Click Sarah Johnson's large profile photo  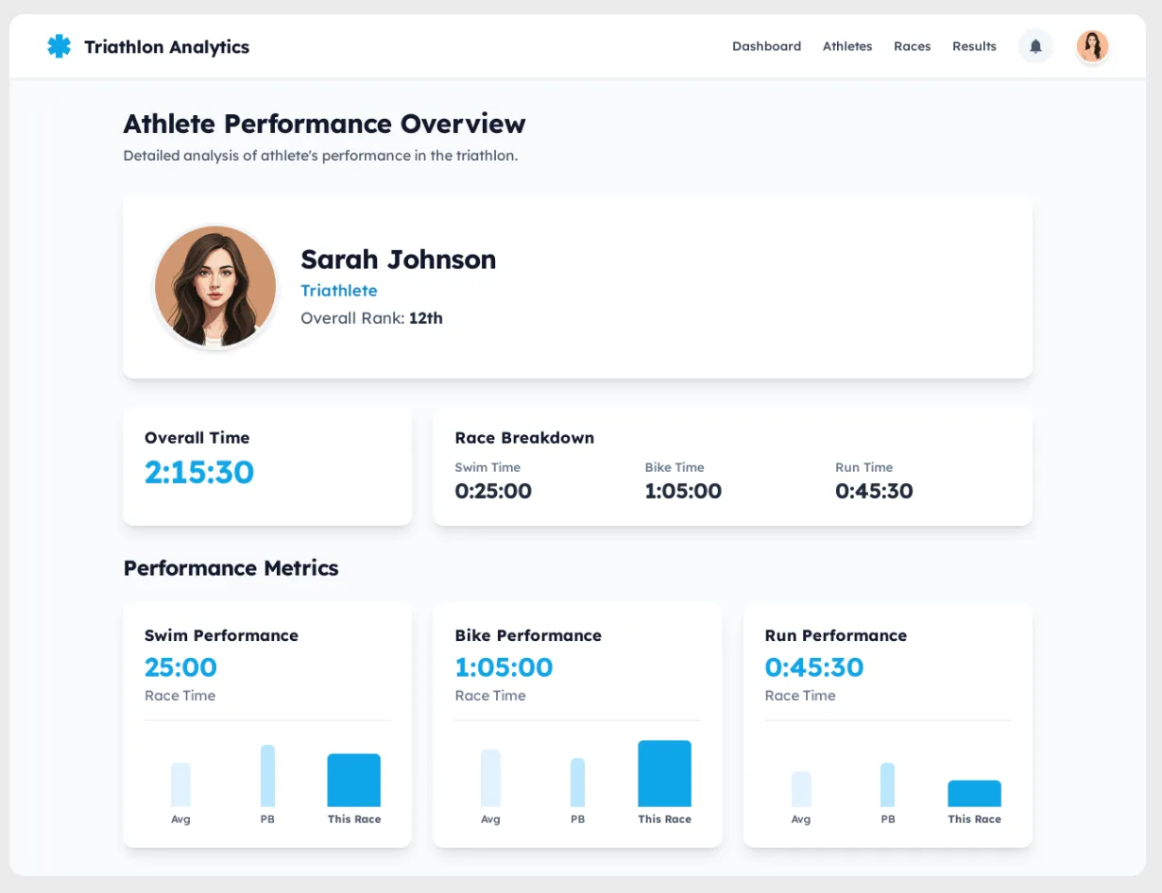pyautogui.click(x=215, y=287)
